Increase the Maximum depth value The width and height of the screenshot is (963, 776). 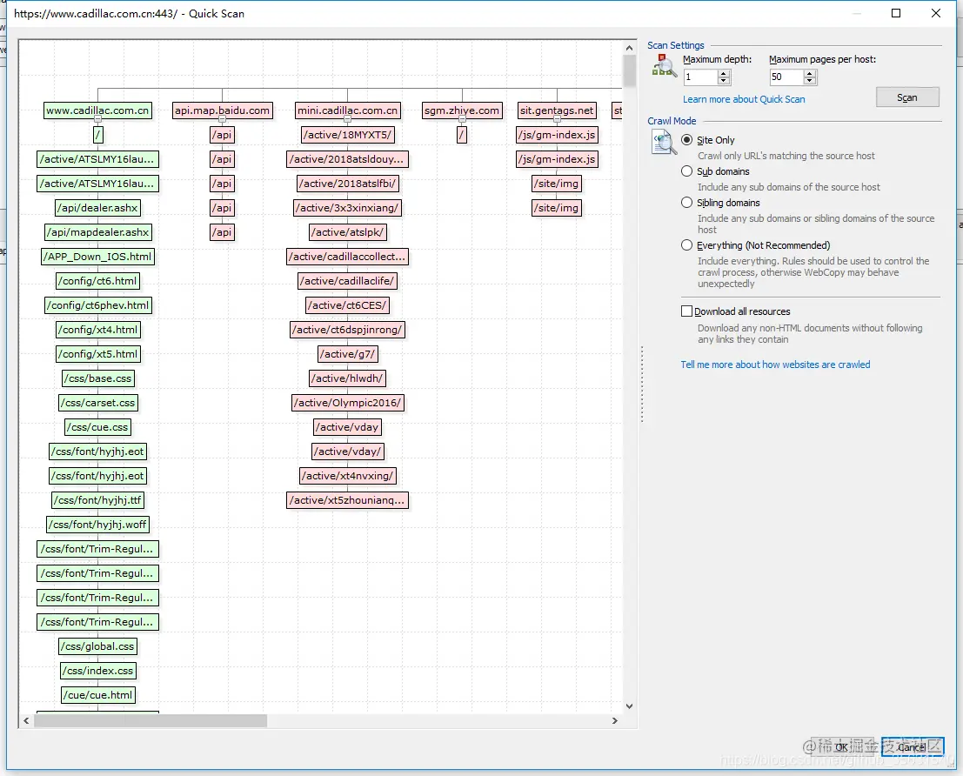point(724,73)
